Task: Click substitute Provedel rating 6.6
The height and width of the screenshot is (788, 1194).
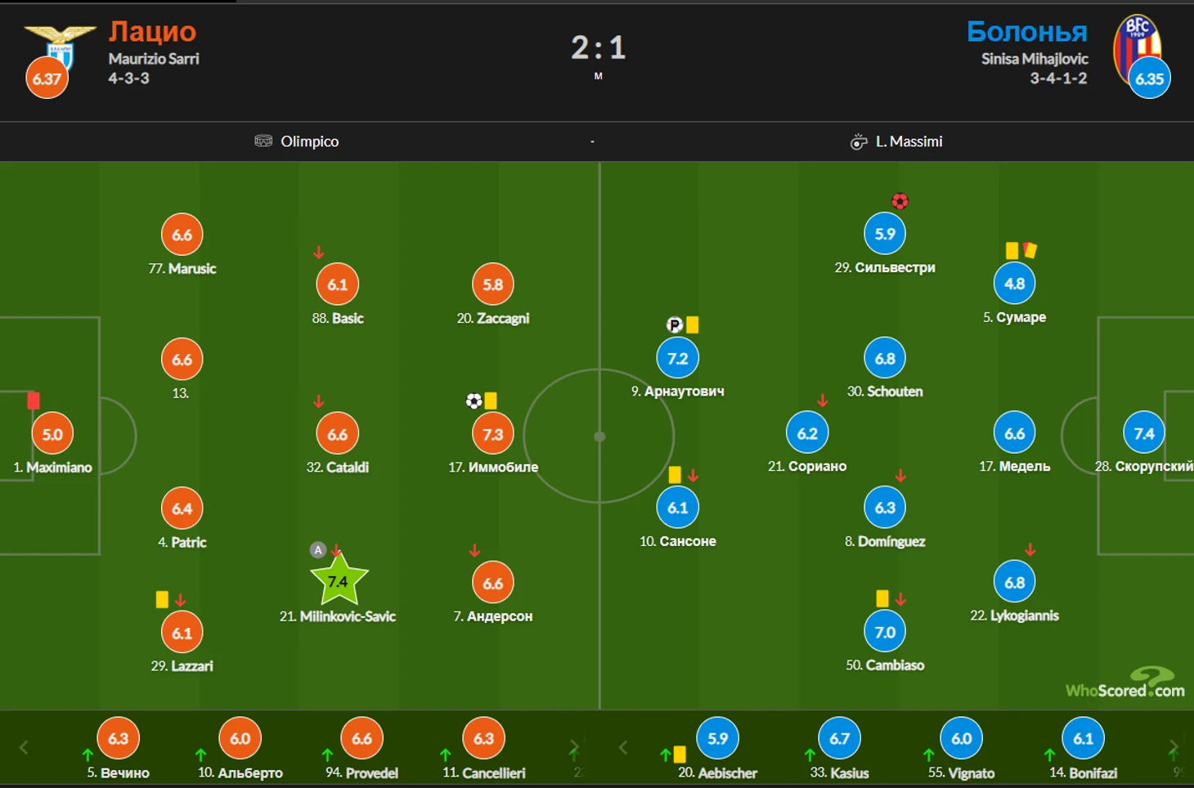Action: pos(361,738)
